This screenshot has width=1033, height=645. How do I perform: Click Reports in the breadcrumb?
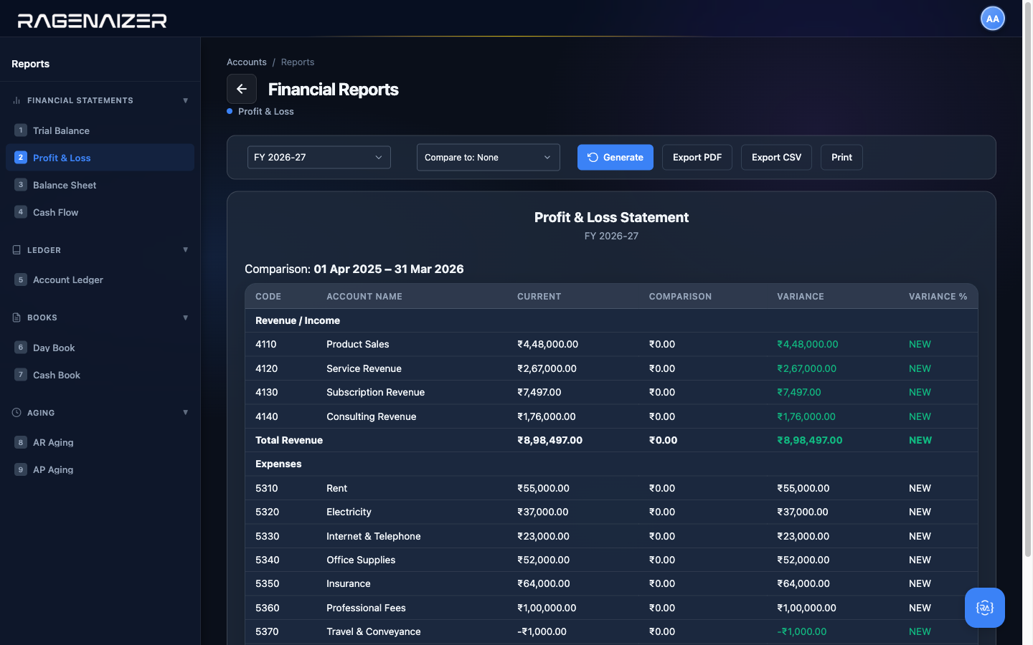[298, 62]
